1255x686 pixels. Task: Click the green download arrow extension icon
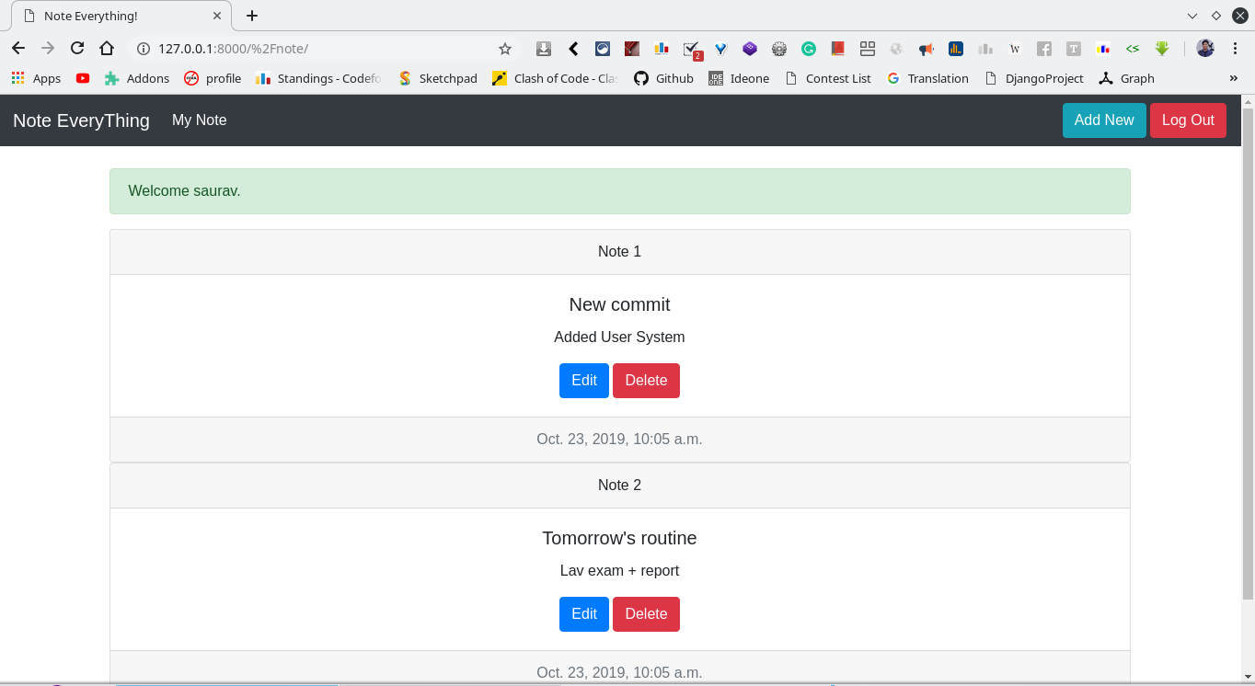click(x=1162, y=49)
